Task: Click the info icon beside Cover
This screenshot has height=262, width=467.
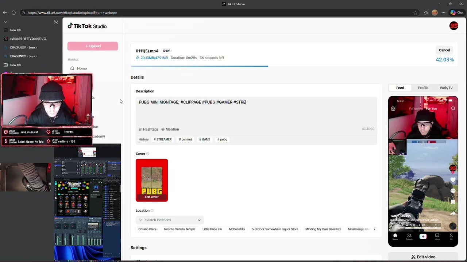Action: pos(148,154)
